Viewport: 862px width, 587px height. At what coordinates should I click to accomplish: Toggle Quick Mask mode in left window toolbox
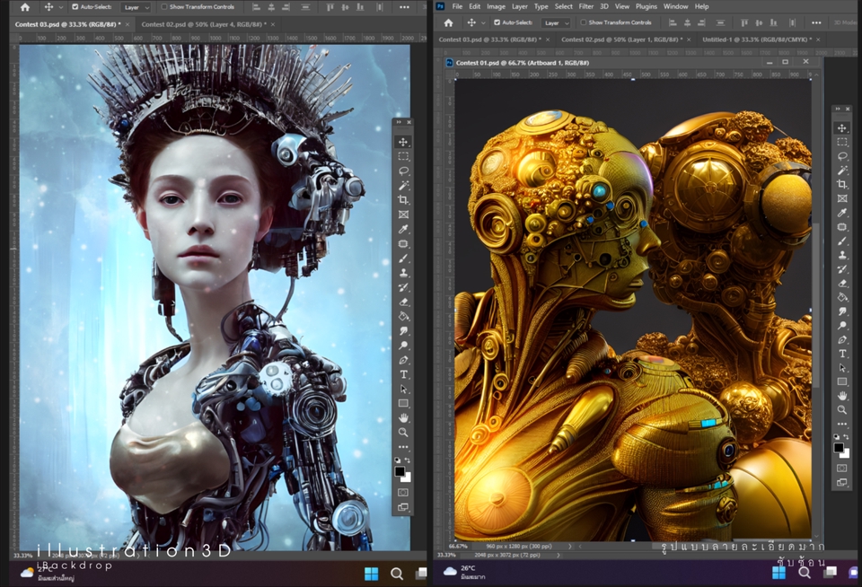[403, 493]
